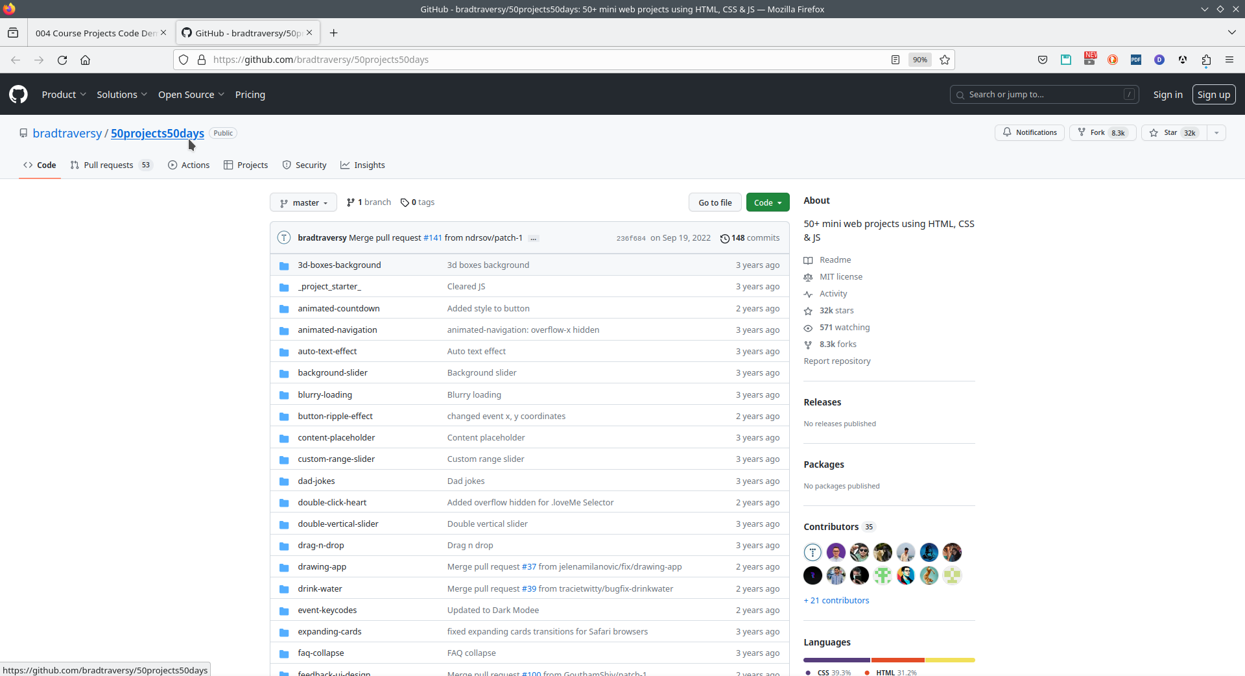Click bradtraversy's contributor avatar
1245x676 pixels.
tap(812, 552)
